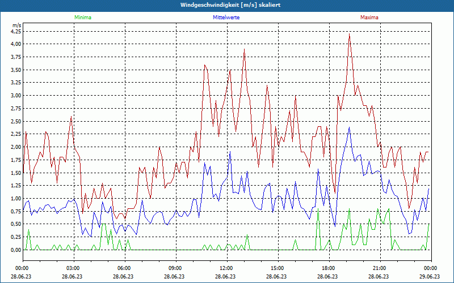The width and height of the screenshot is (454, 283).
Task: Click the 12:00 time axis label
Action: [227, 268]
